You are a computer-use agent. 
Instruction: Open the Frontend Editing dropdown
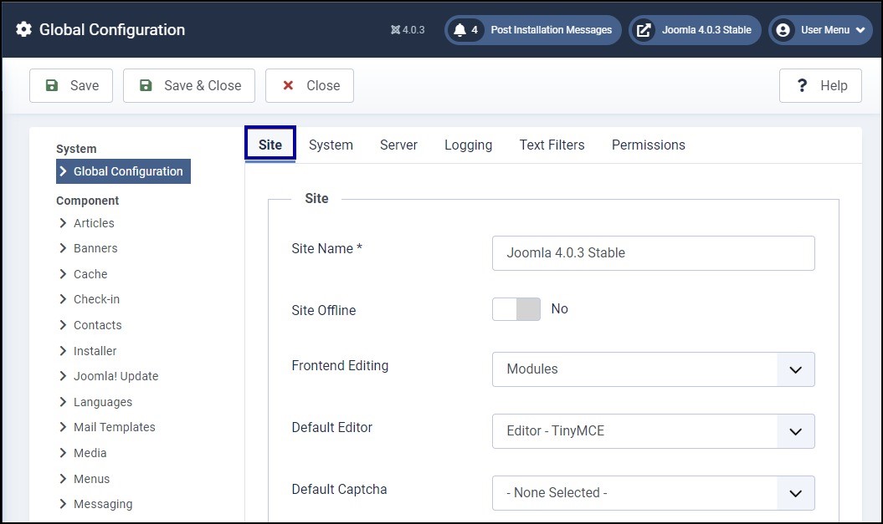tap(653, 369)
